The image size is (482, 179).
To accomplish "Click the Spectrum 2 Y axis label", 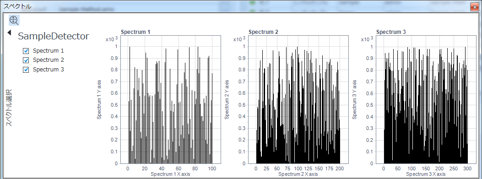I will (227, 100).
